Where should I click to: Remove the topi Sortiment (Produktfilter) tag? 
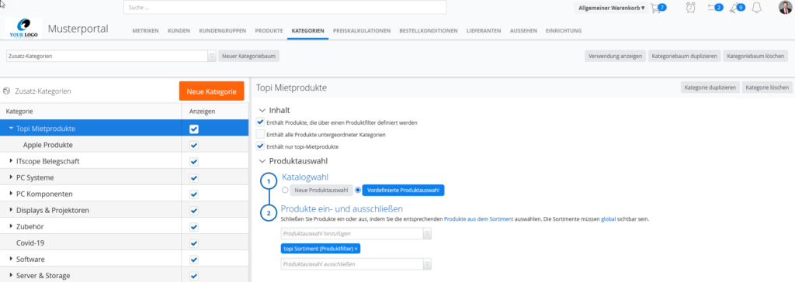[x=356, y=249]
